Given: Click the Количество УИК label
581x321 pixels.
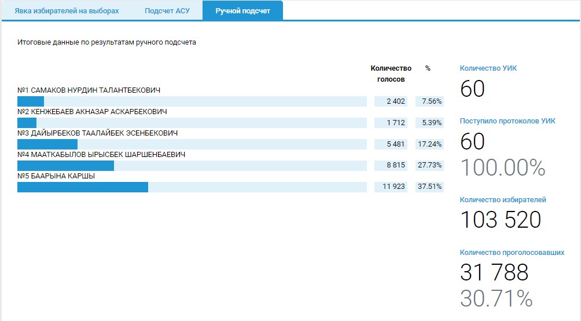Looking at the screenshot, I should (x=488, y=68).
